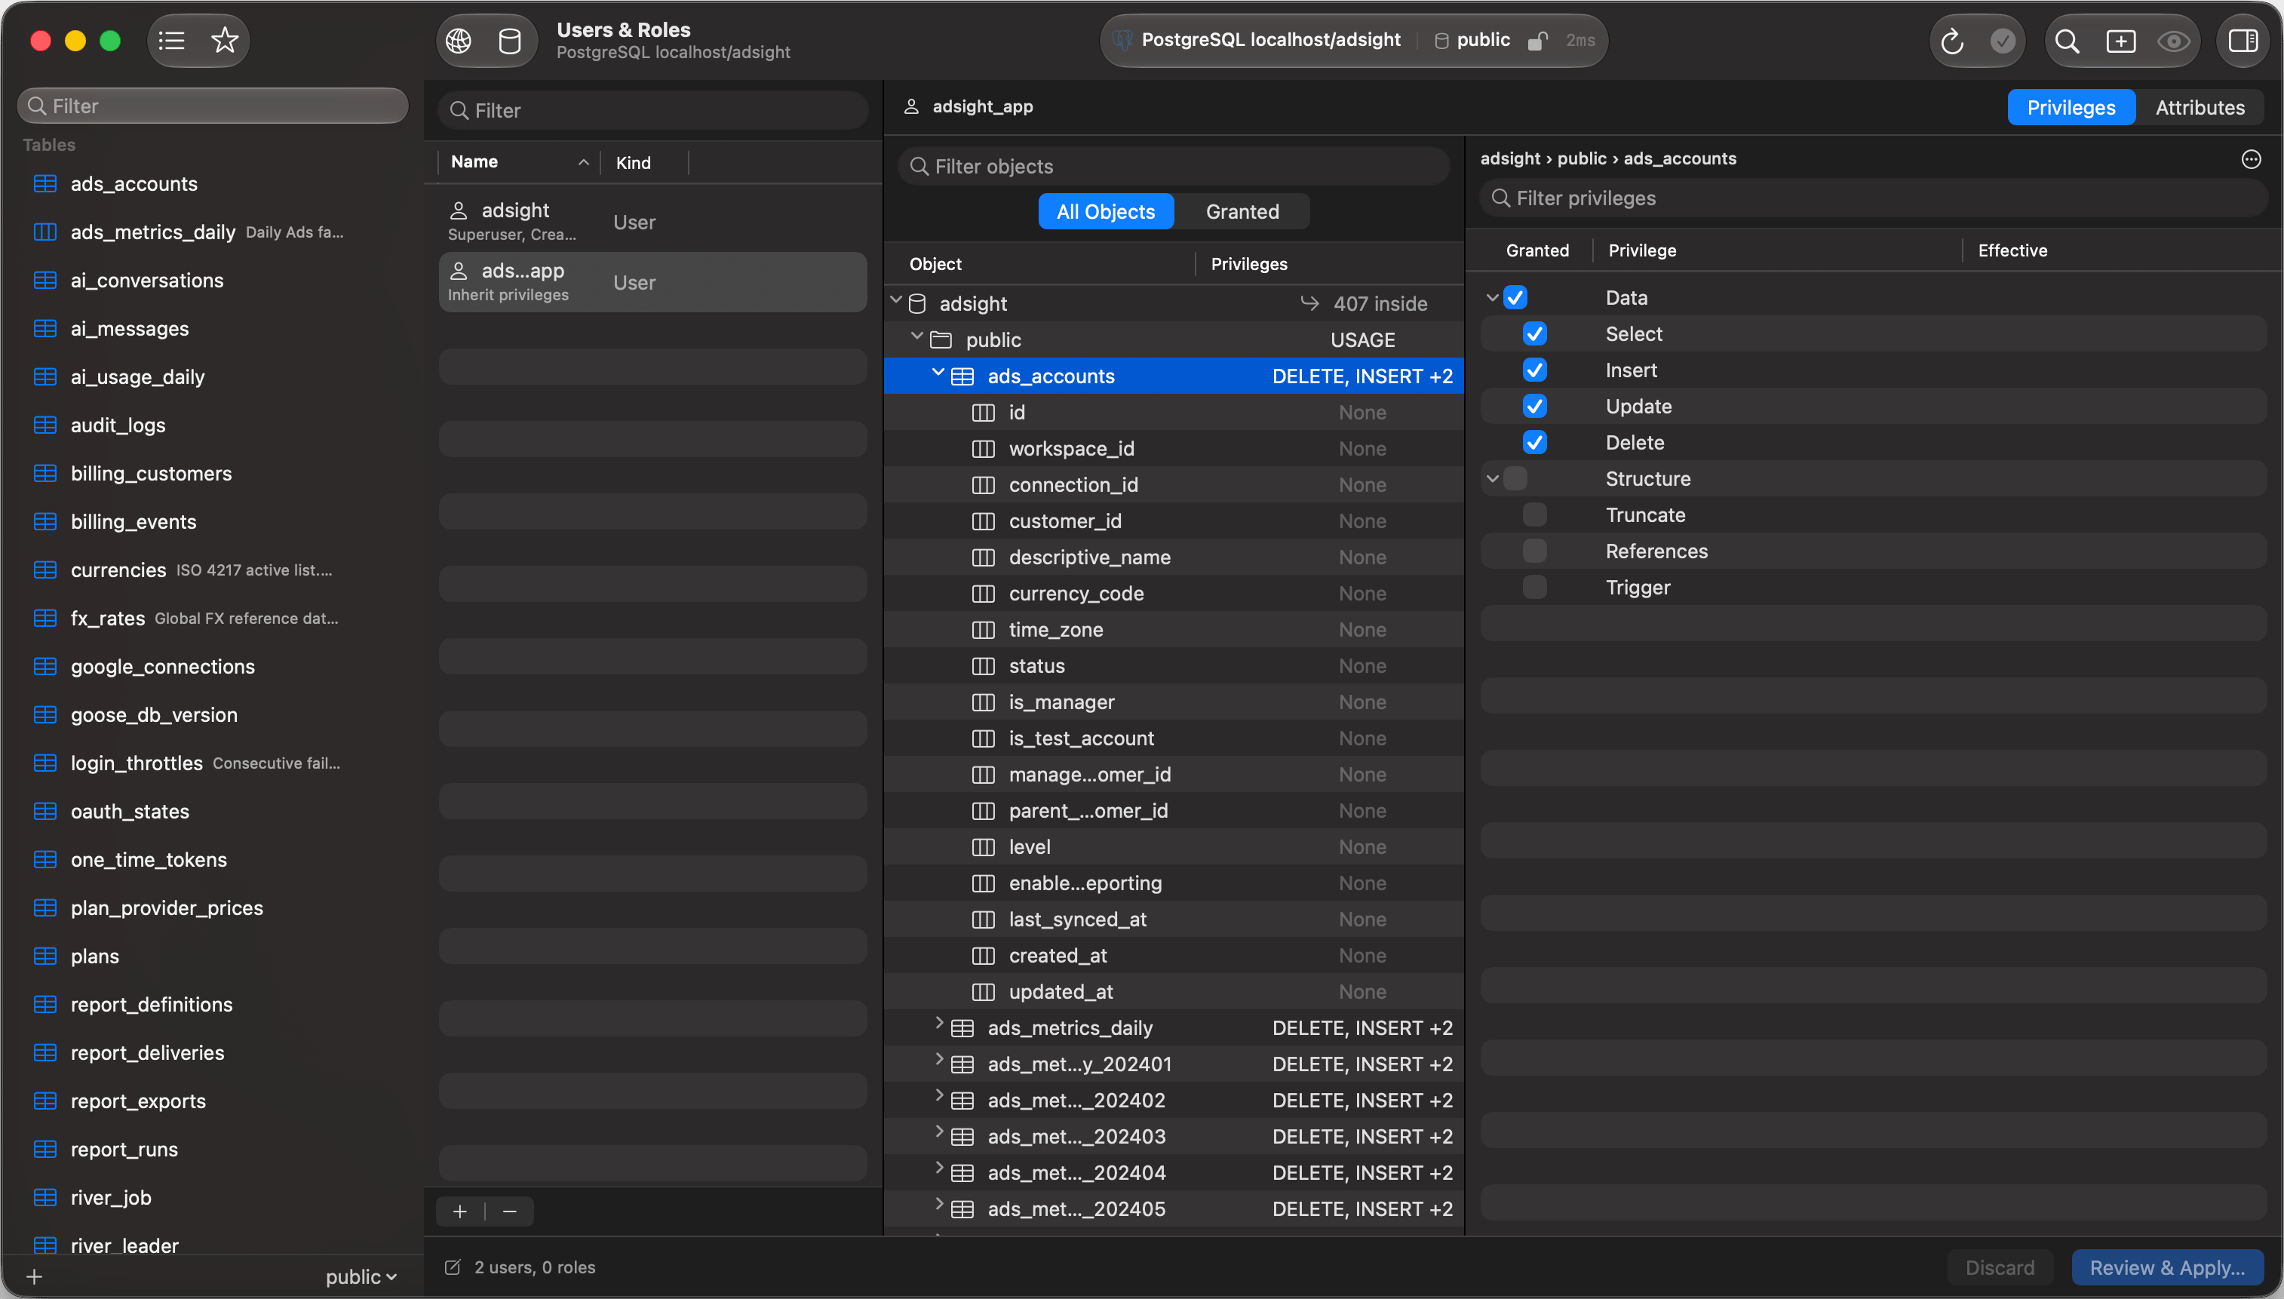Click the new tab plus icon
This screenshot has width=2284, height=1299.
coord(2120,40)
